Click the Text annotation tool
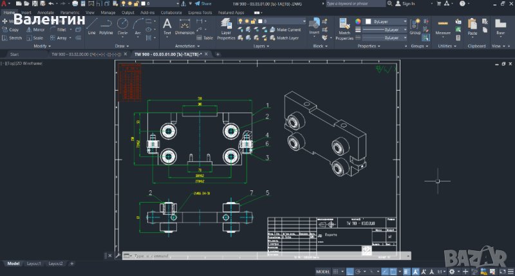Image resolution: width=515 pixels, height=276 pixels. pyautogui.click(x=167, y=25)
